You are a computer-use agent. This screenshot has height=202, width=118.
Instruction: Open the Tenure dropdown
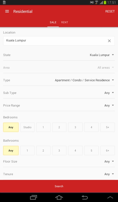(59, 174)
